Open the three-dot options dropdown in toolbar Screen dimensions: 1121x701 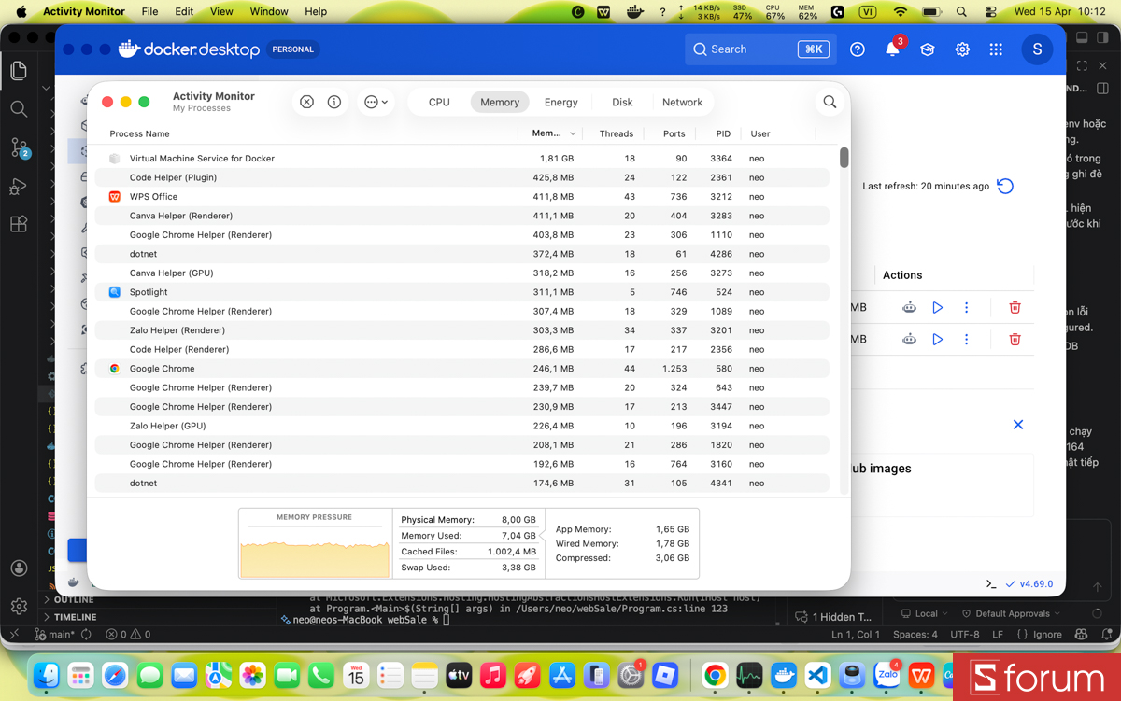376,102
